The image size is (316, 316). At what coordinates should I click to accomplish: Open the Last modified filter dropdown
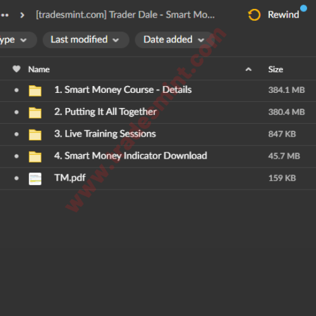86,40
